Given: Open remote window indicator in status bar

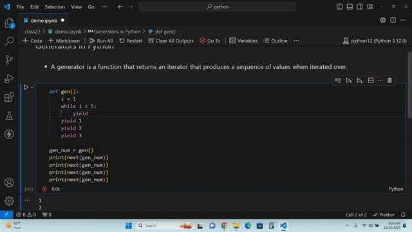Looking at the screenshot, I should (6, 215).
